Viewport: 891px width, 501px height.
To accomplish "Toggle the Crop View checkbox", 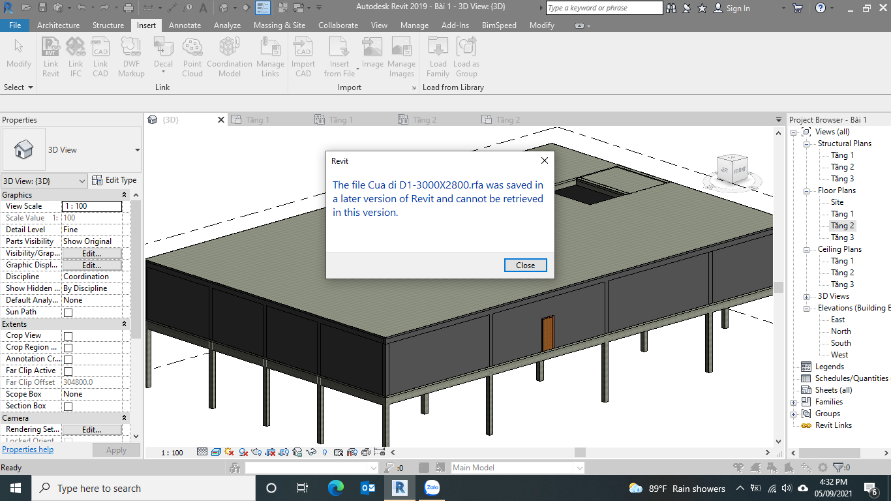I will 68,336.
